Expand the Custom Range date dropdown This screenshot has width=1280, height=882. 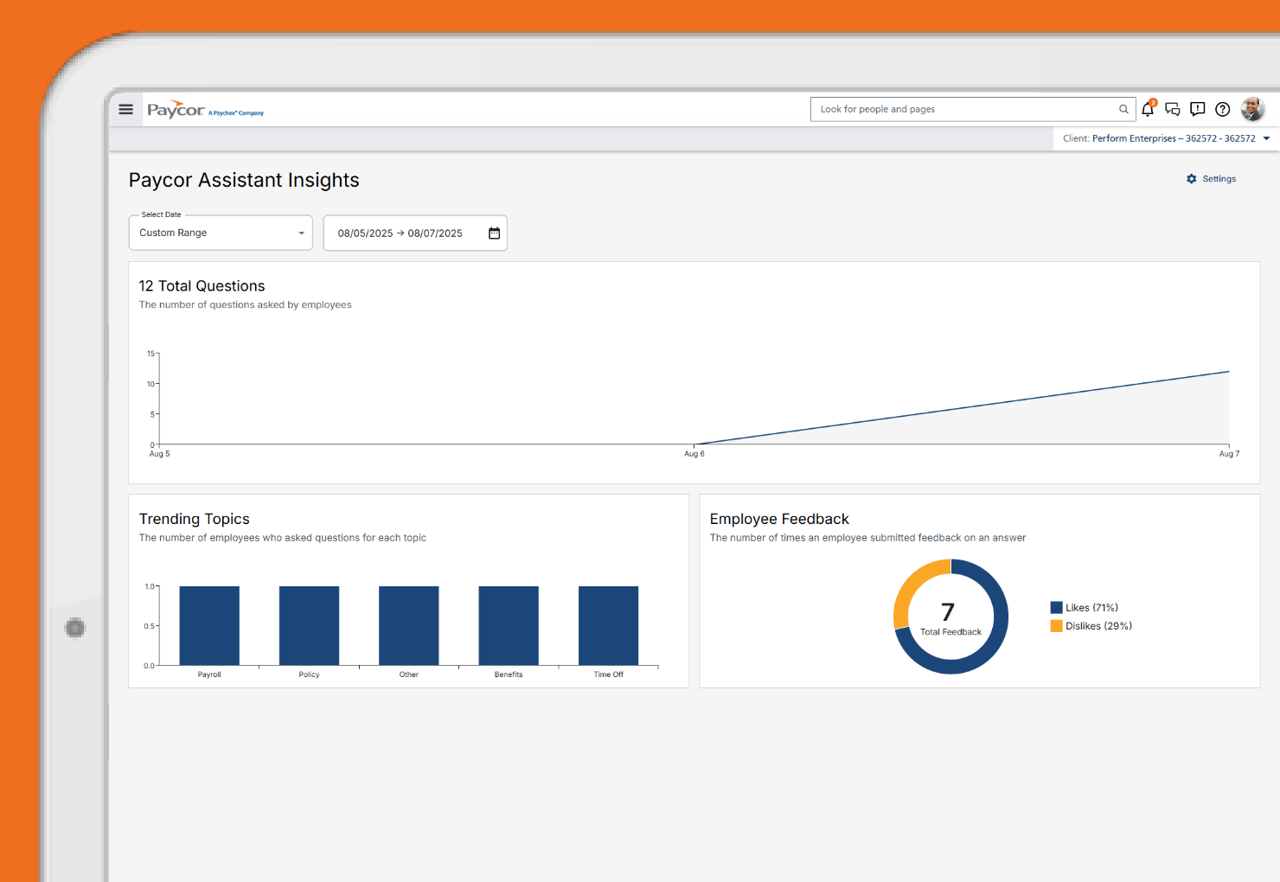[x=221, y=233]
